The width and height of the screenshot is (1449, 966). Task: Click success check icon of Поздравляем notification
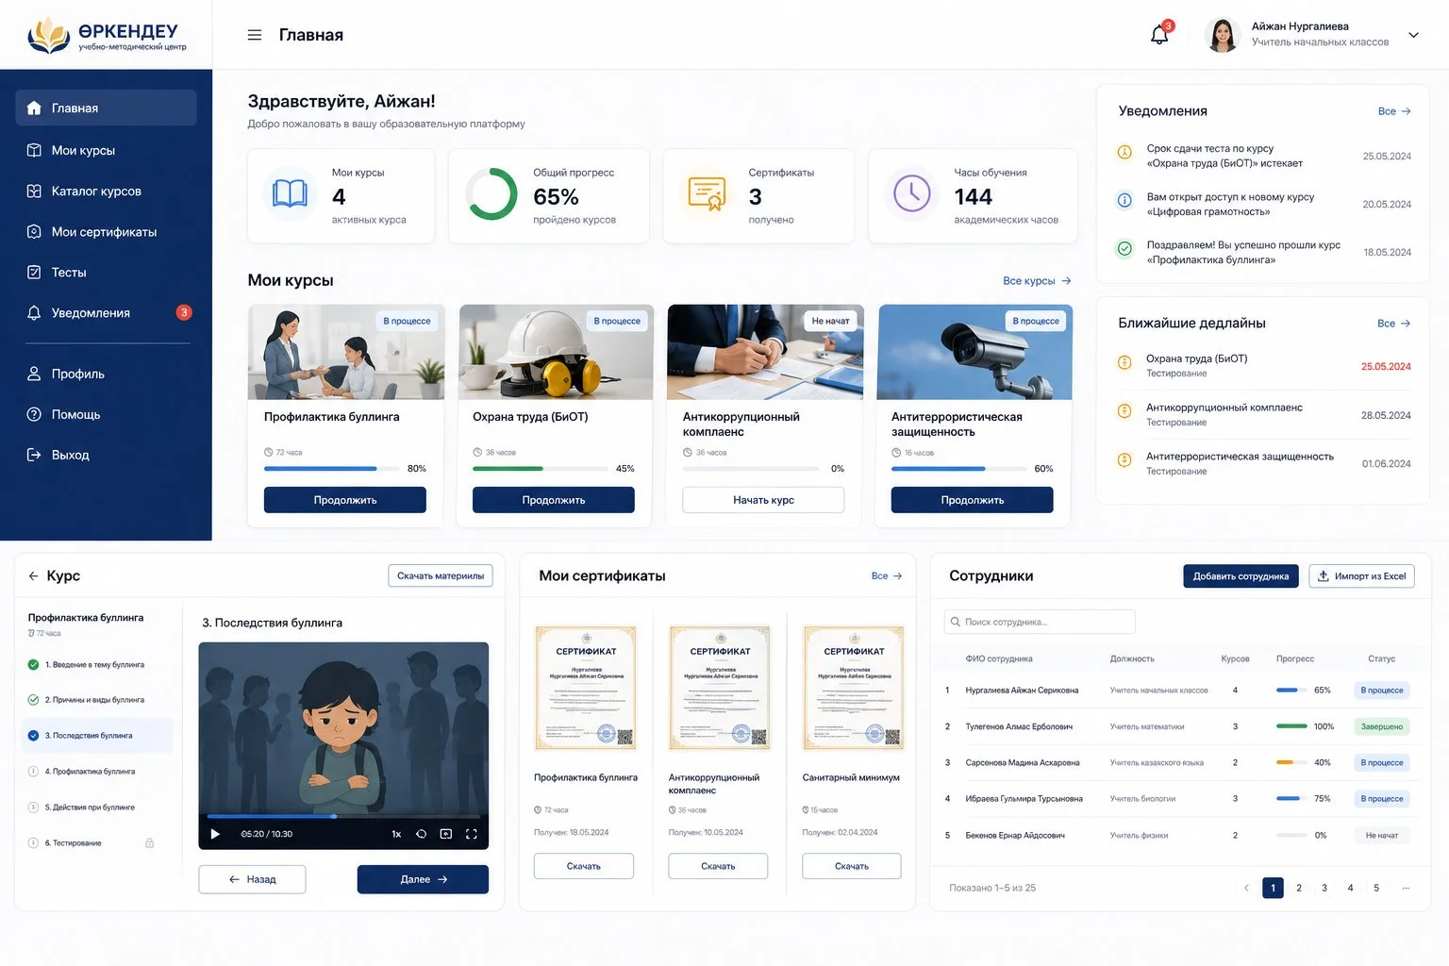[1124, 249]
